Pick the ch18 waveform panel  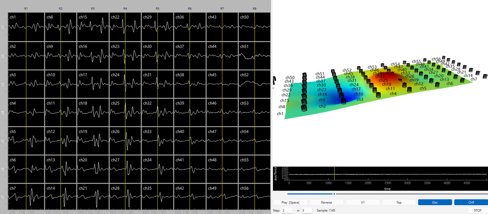point(93,112)
